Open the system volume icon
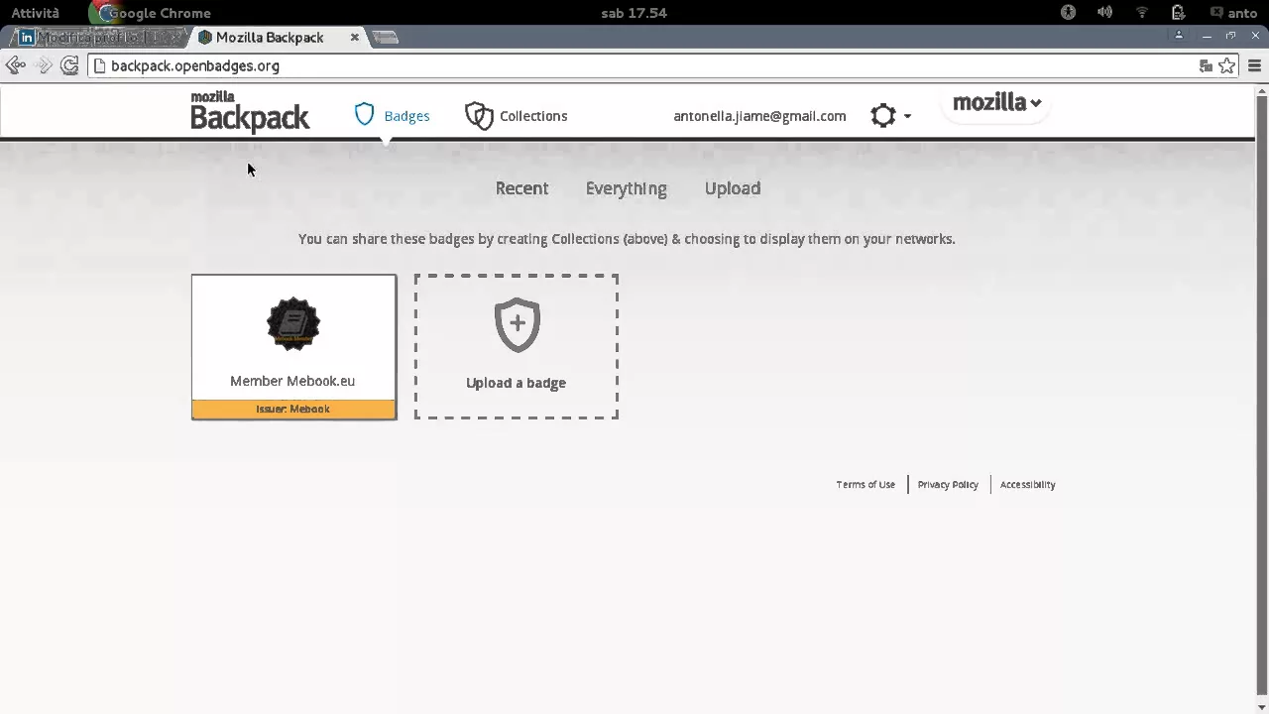This screenshot has width=1269, height=714. tap(1104, 13)
